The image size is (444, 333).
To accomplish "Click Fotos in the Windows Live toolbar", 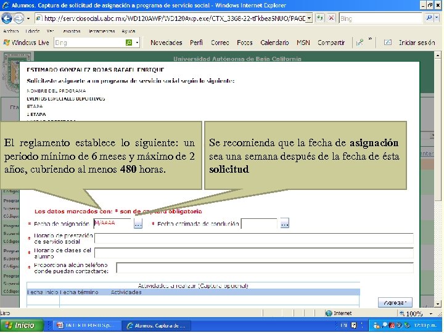I will 245,43.
